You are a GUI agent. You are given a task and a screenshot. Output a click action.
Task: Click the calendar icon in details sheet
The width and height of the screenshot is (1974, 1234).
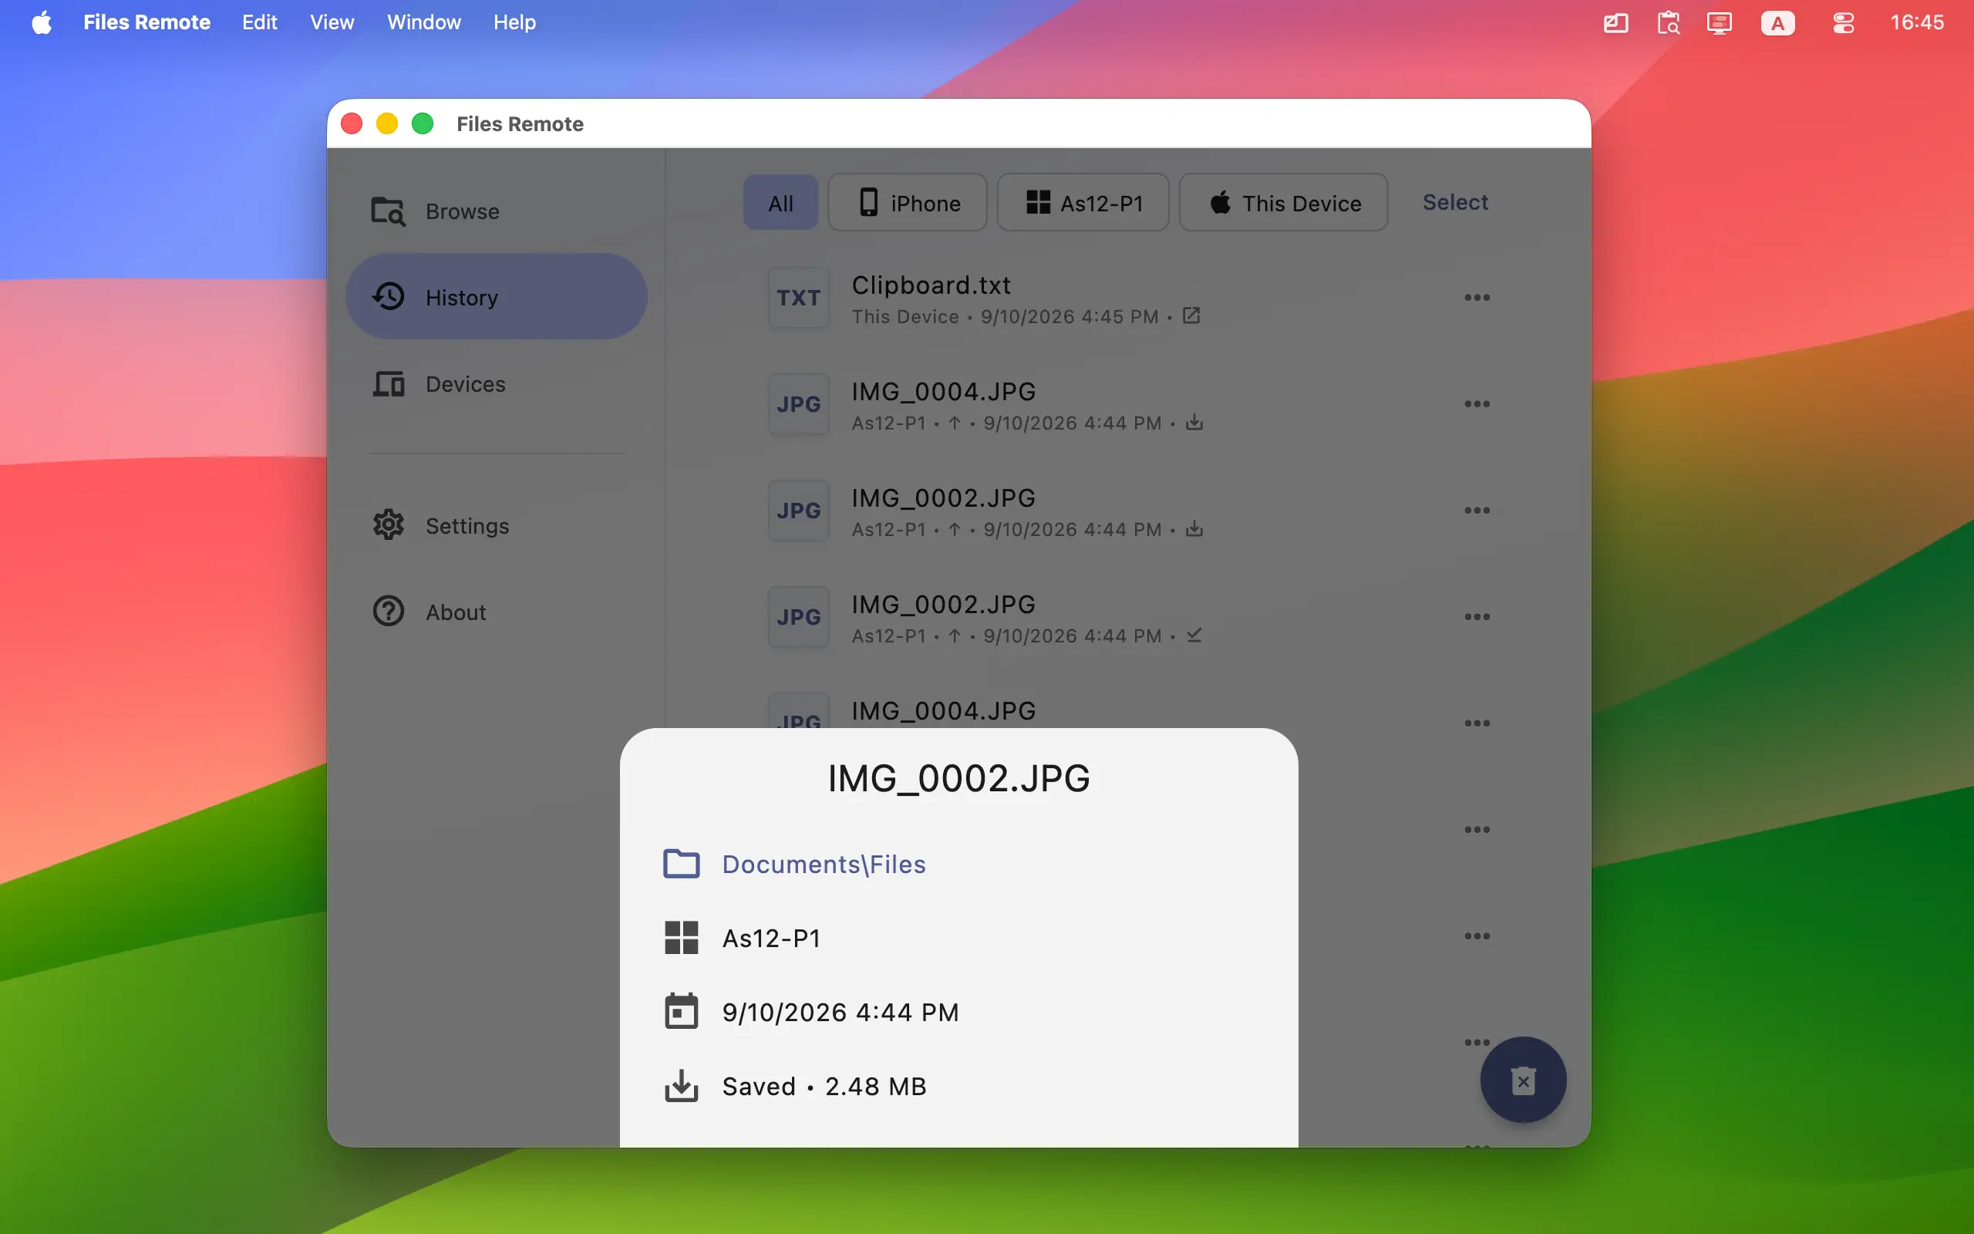681,1011
